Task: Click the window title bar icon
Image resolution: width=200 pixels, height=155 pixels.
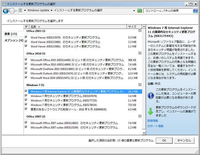Action: [x=4, y=4]
